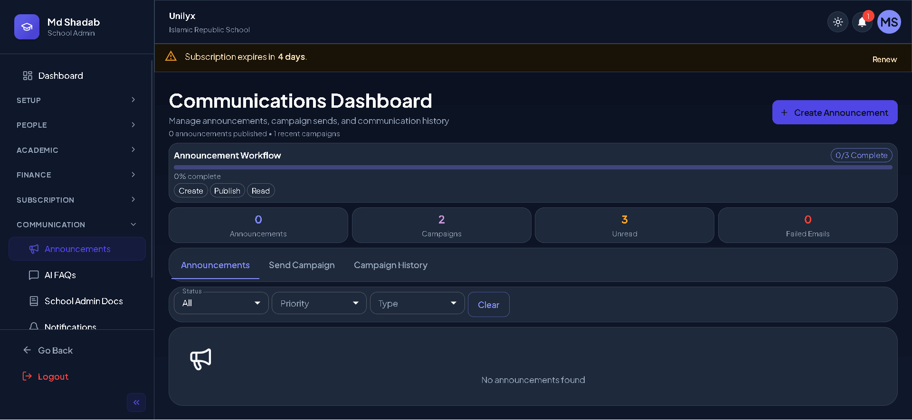This screenshot has width=912, height=420.
Task: Click the Unread count card
Action: click(x=625, y=225)
